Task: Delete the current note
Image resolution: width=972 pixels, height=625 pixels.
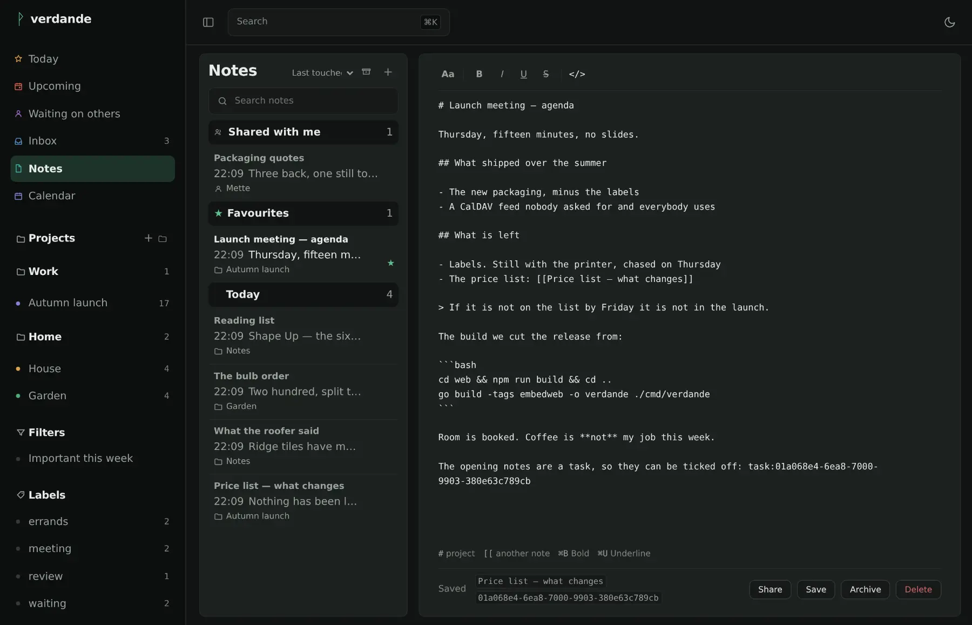Action: pyautogui.click(x=918, y=589)
